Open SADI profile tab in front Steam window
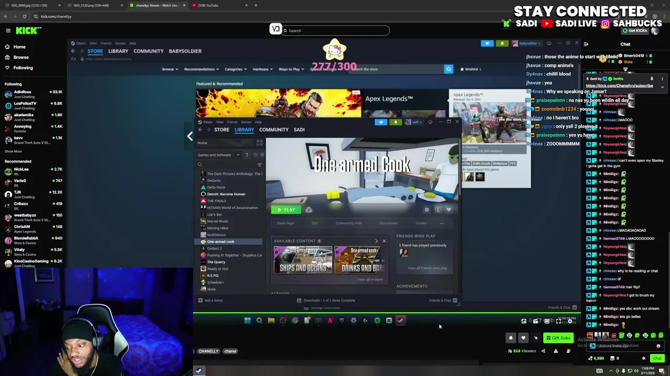 [299, 130]
